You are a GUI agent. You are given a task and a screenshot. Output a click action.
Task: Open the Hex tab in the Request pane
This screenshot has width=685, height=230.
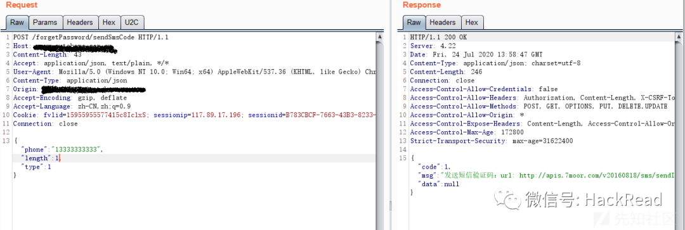click(109, 22)
